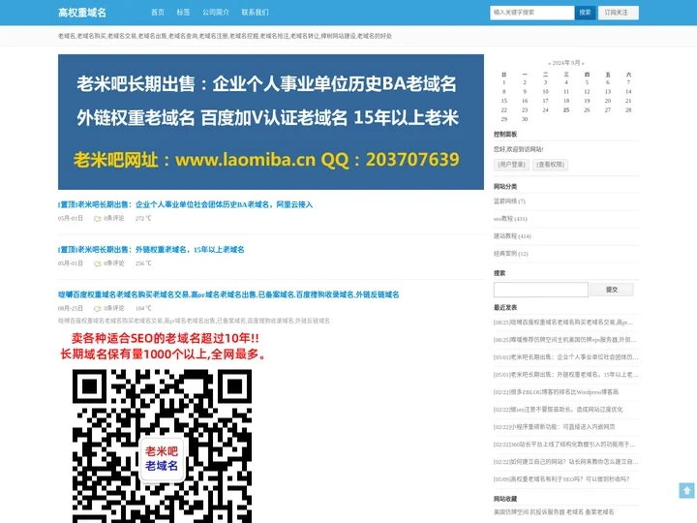
Task: Select day 1 in the calendar
Action: point(504,82)
